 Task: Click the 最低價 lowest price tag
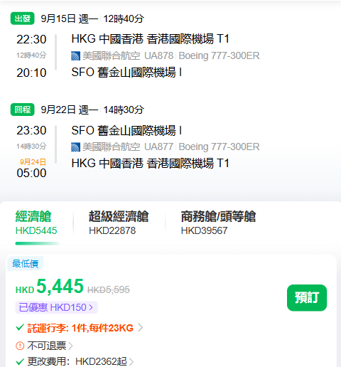click(x=25, y=264)
